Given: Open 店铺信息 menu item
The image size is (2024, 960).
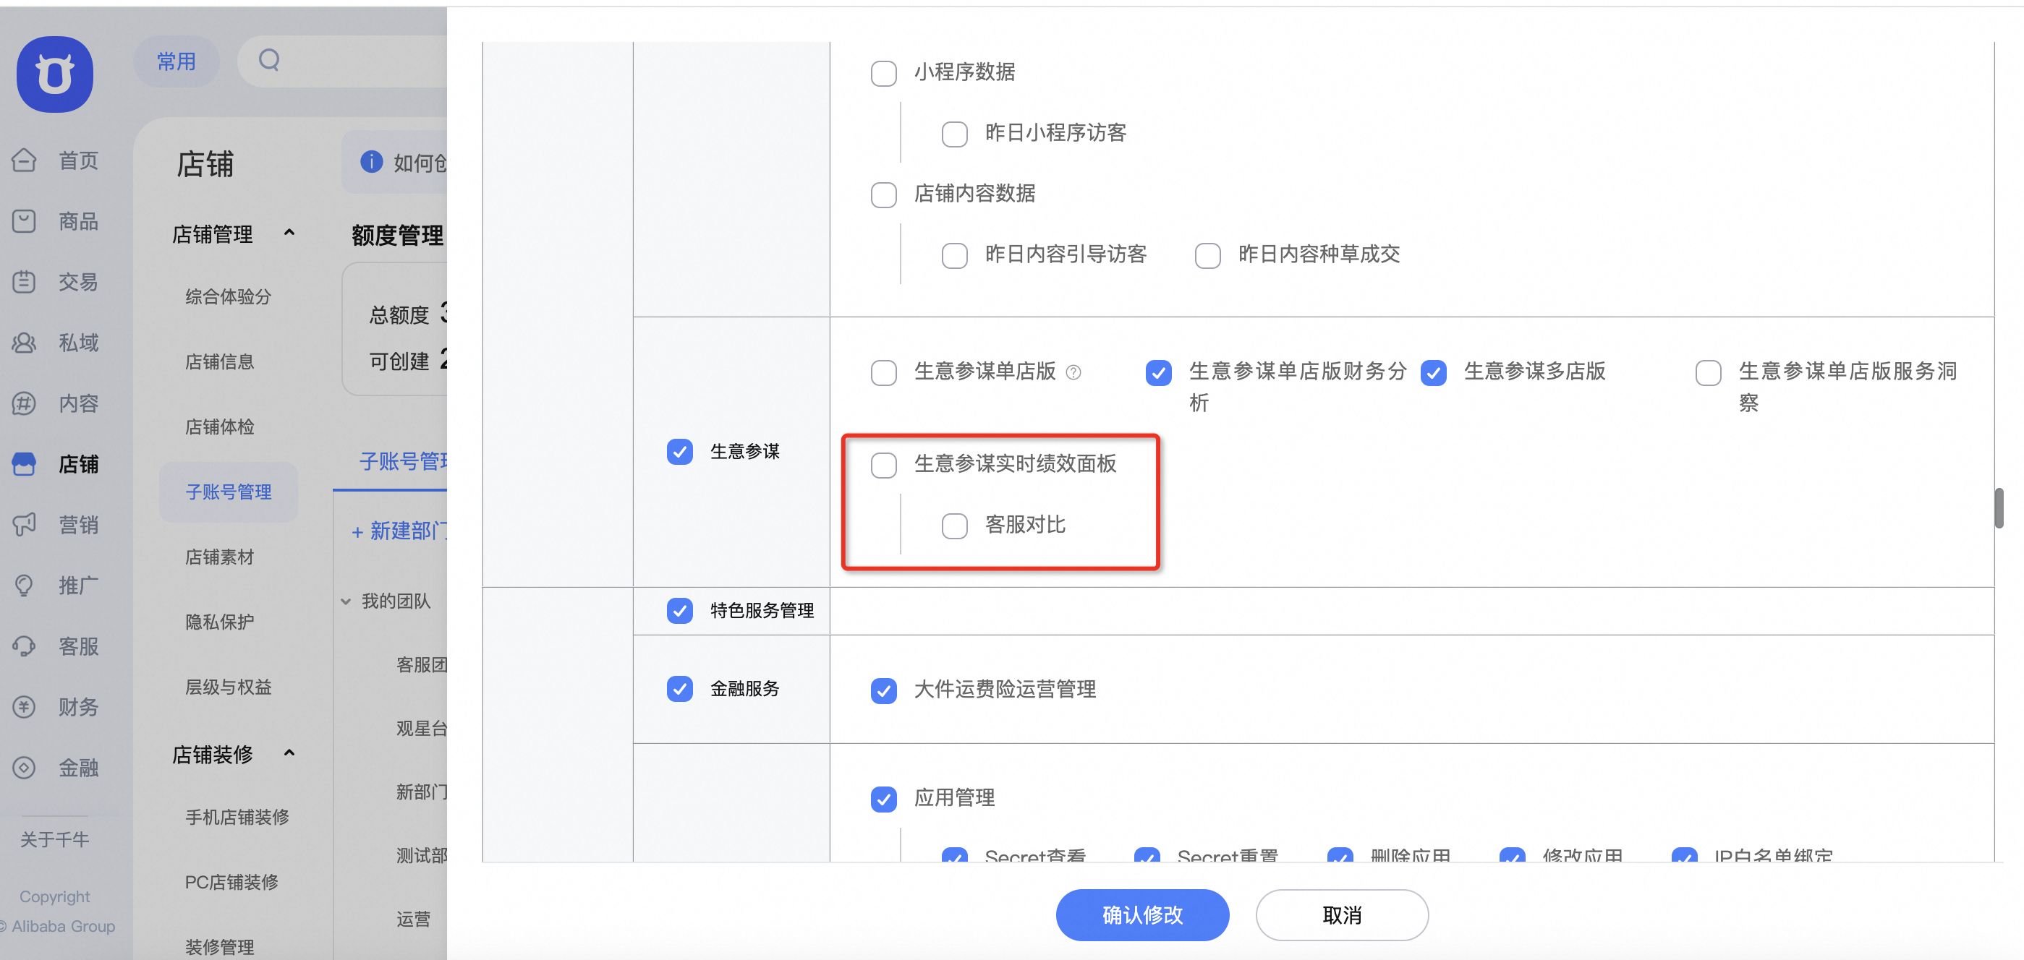Looking at the screenshot, I should coord(219,362).
